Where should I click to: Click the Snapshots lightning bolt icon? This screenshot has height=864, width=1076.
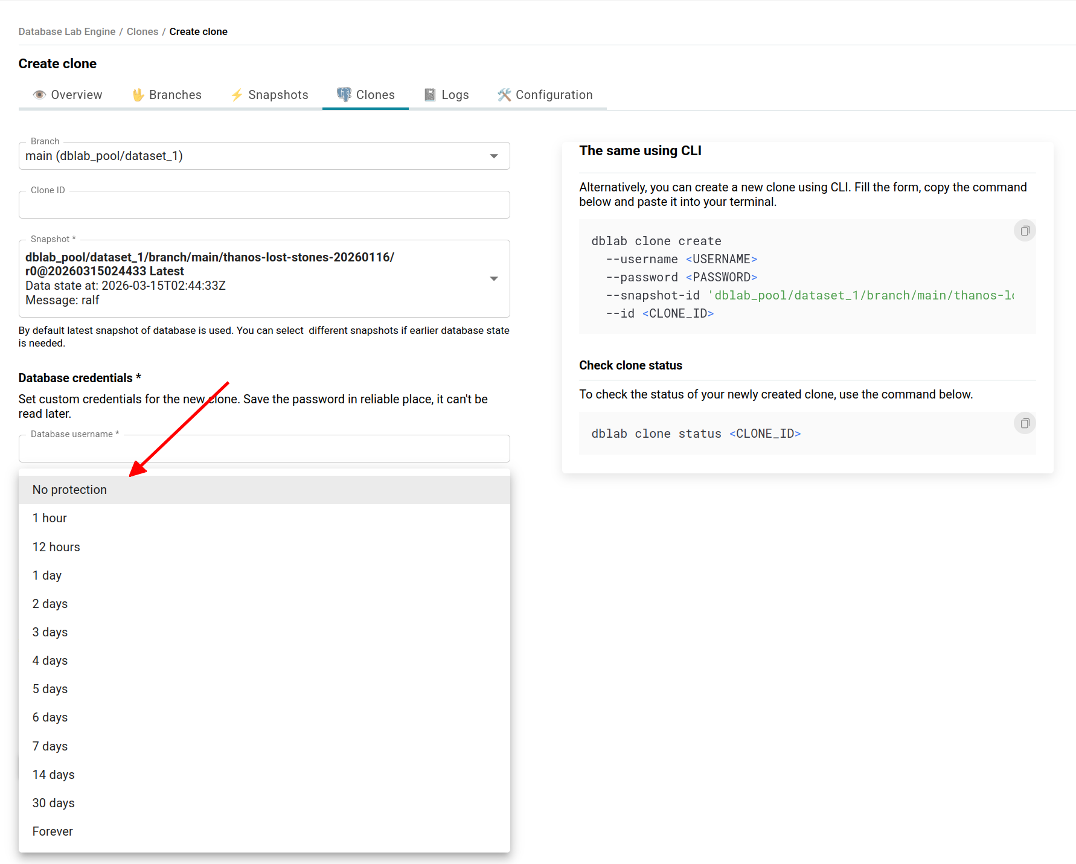point(237,95)
